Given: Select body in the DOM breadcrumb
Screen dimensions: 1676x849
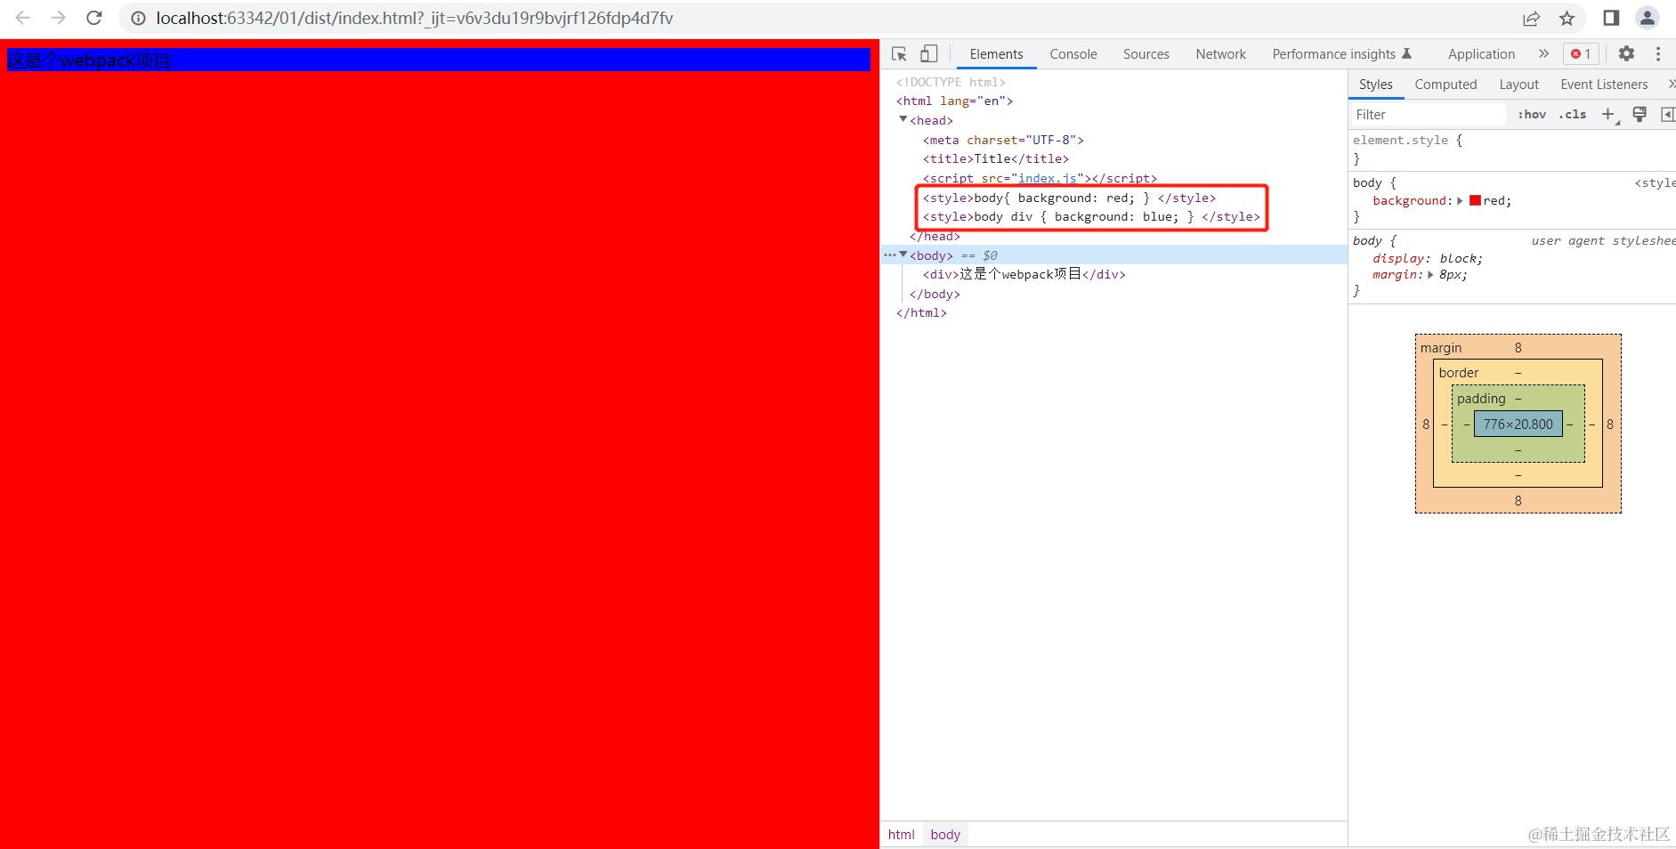Looking at the screenshot, I should (945, 835).
